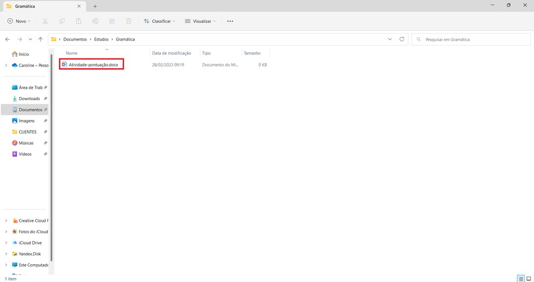
Task: Click the Paste clipboard icon
Action: [79, 21]
